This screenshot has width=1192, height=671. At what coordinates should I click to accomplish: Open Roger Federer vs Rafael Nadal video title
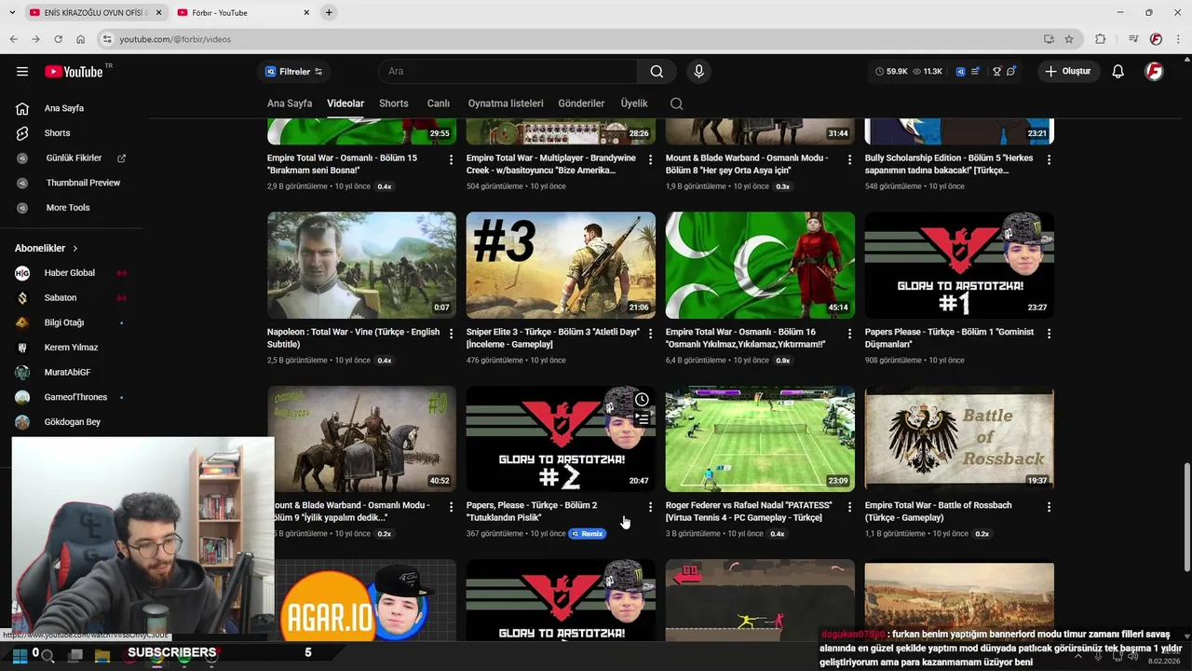749,512
